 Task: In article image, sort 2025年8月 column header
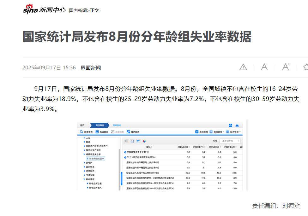[184, 147]
